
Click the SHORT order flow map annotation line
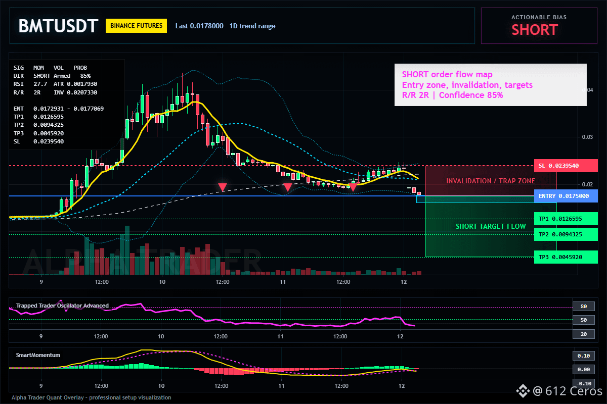click(x=447, y=75)
